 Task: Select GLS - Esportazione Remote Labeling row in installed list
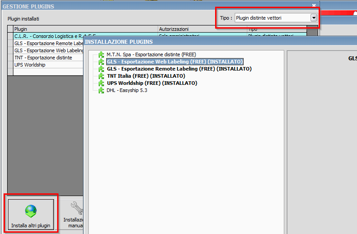click(x=48, y=43)
